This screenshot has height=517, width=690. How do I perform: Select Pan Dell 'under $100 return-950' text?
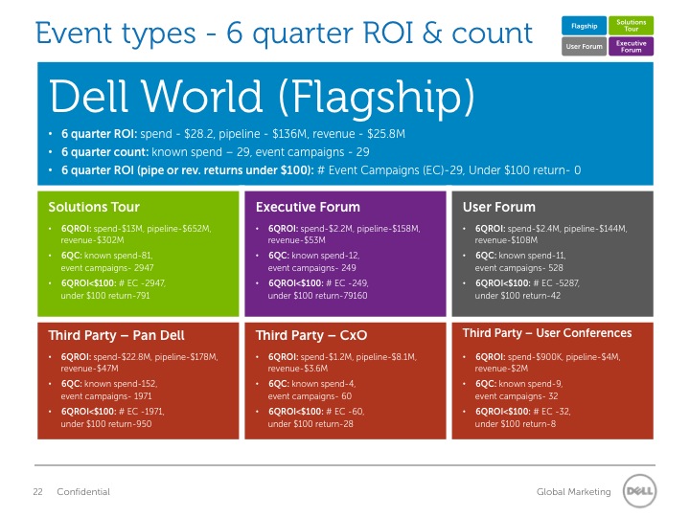pos(106,424)
